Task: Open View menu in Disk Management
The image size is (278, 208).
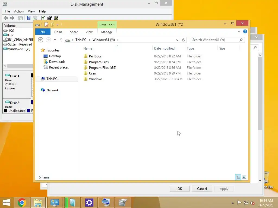Action: (31, 11)
